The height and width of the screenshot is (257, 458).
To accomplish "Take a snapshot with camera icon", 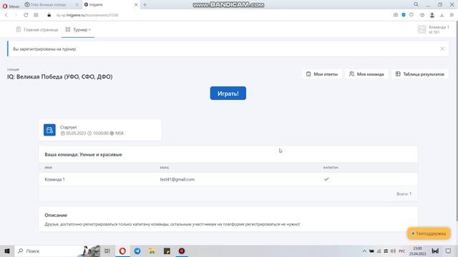I will coord(396,15).
